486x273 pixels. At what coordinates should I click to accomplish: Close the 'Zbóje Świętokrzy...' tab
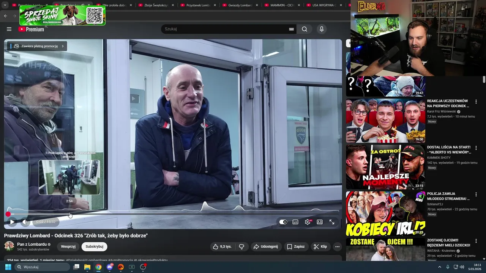point(173,5)
